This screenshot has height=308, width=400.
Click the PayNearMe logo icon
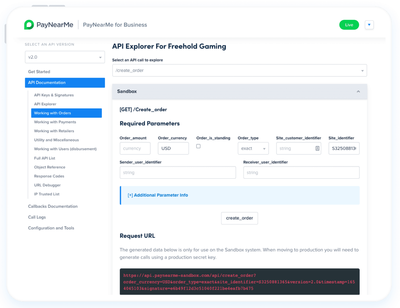click(x=29, y=25)
